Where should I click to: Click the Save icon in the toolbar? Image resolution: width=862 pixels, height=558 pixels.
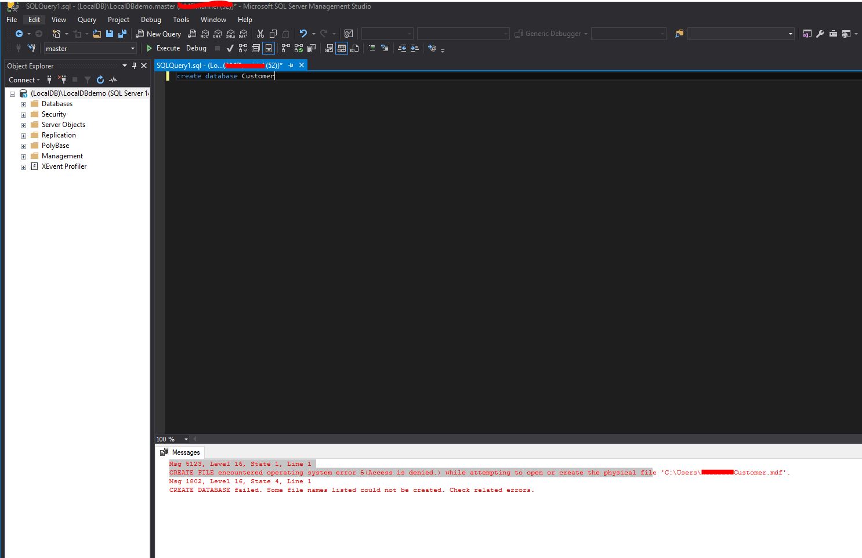(x=110, y=34)
